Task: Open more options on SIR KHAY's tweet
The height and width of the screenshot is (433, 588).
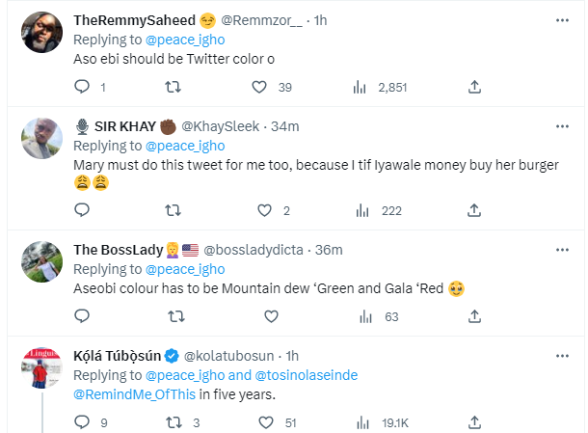Action: pyautogui.click(x=562, y=126)
